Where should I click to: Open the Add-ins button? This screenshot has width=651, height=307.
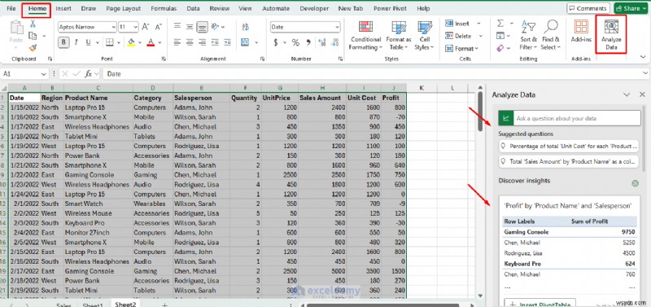pos(581,31)
